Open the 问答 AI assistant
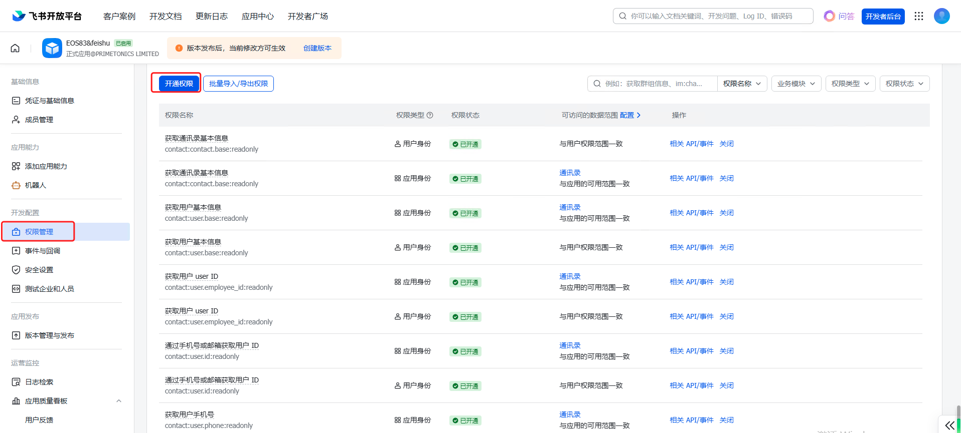The image size is (961, 433). 839,16
